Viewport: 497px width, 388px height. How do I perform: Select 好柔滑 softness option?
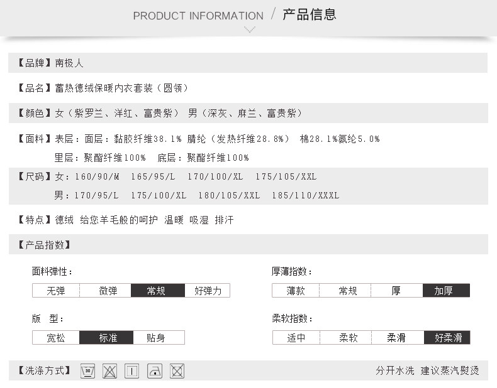tap(448, 338)
